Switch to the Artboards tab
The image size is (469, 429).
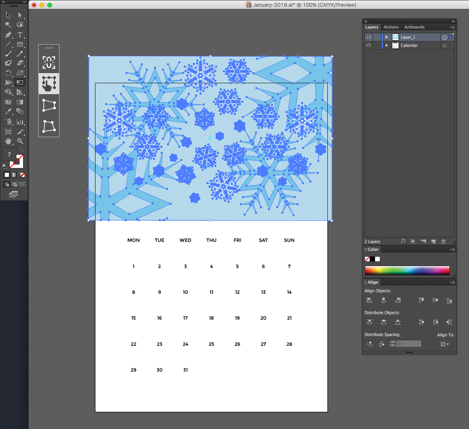tap(414, 27)
